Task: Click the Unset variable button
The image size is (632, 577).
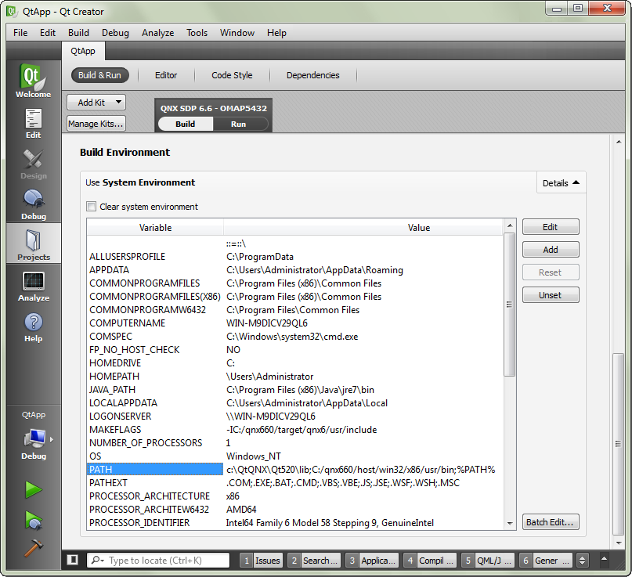Action: click(x=551, y=295)
